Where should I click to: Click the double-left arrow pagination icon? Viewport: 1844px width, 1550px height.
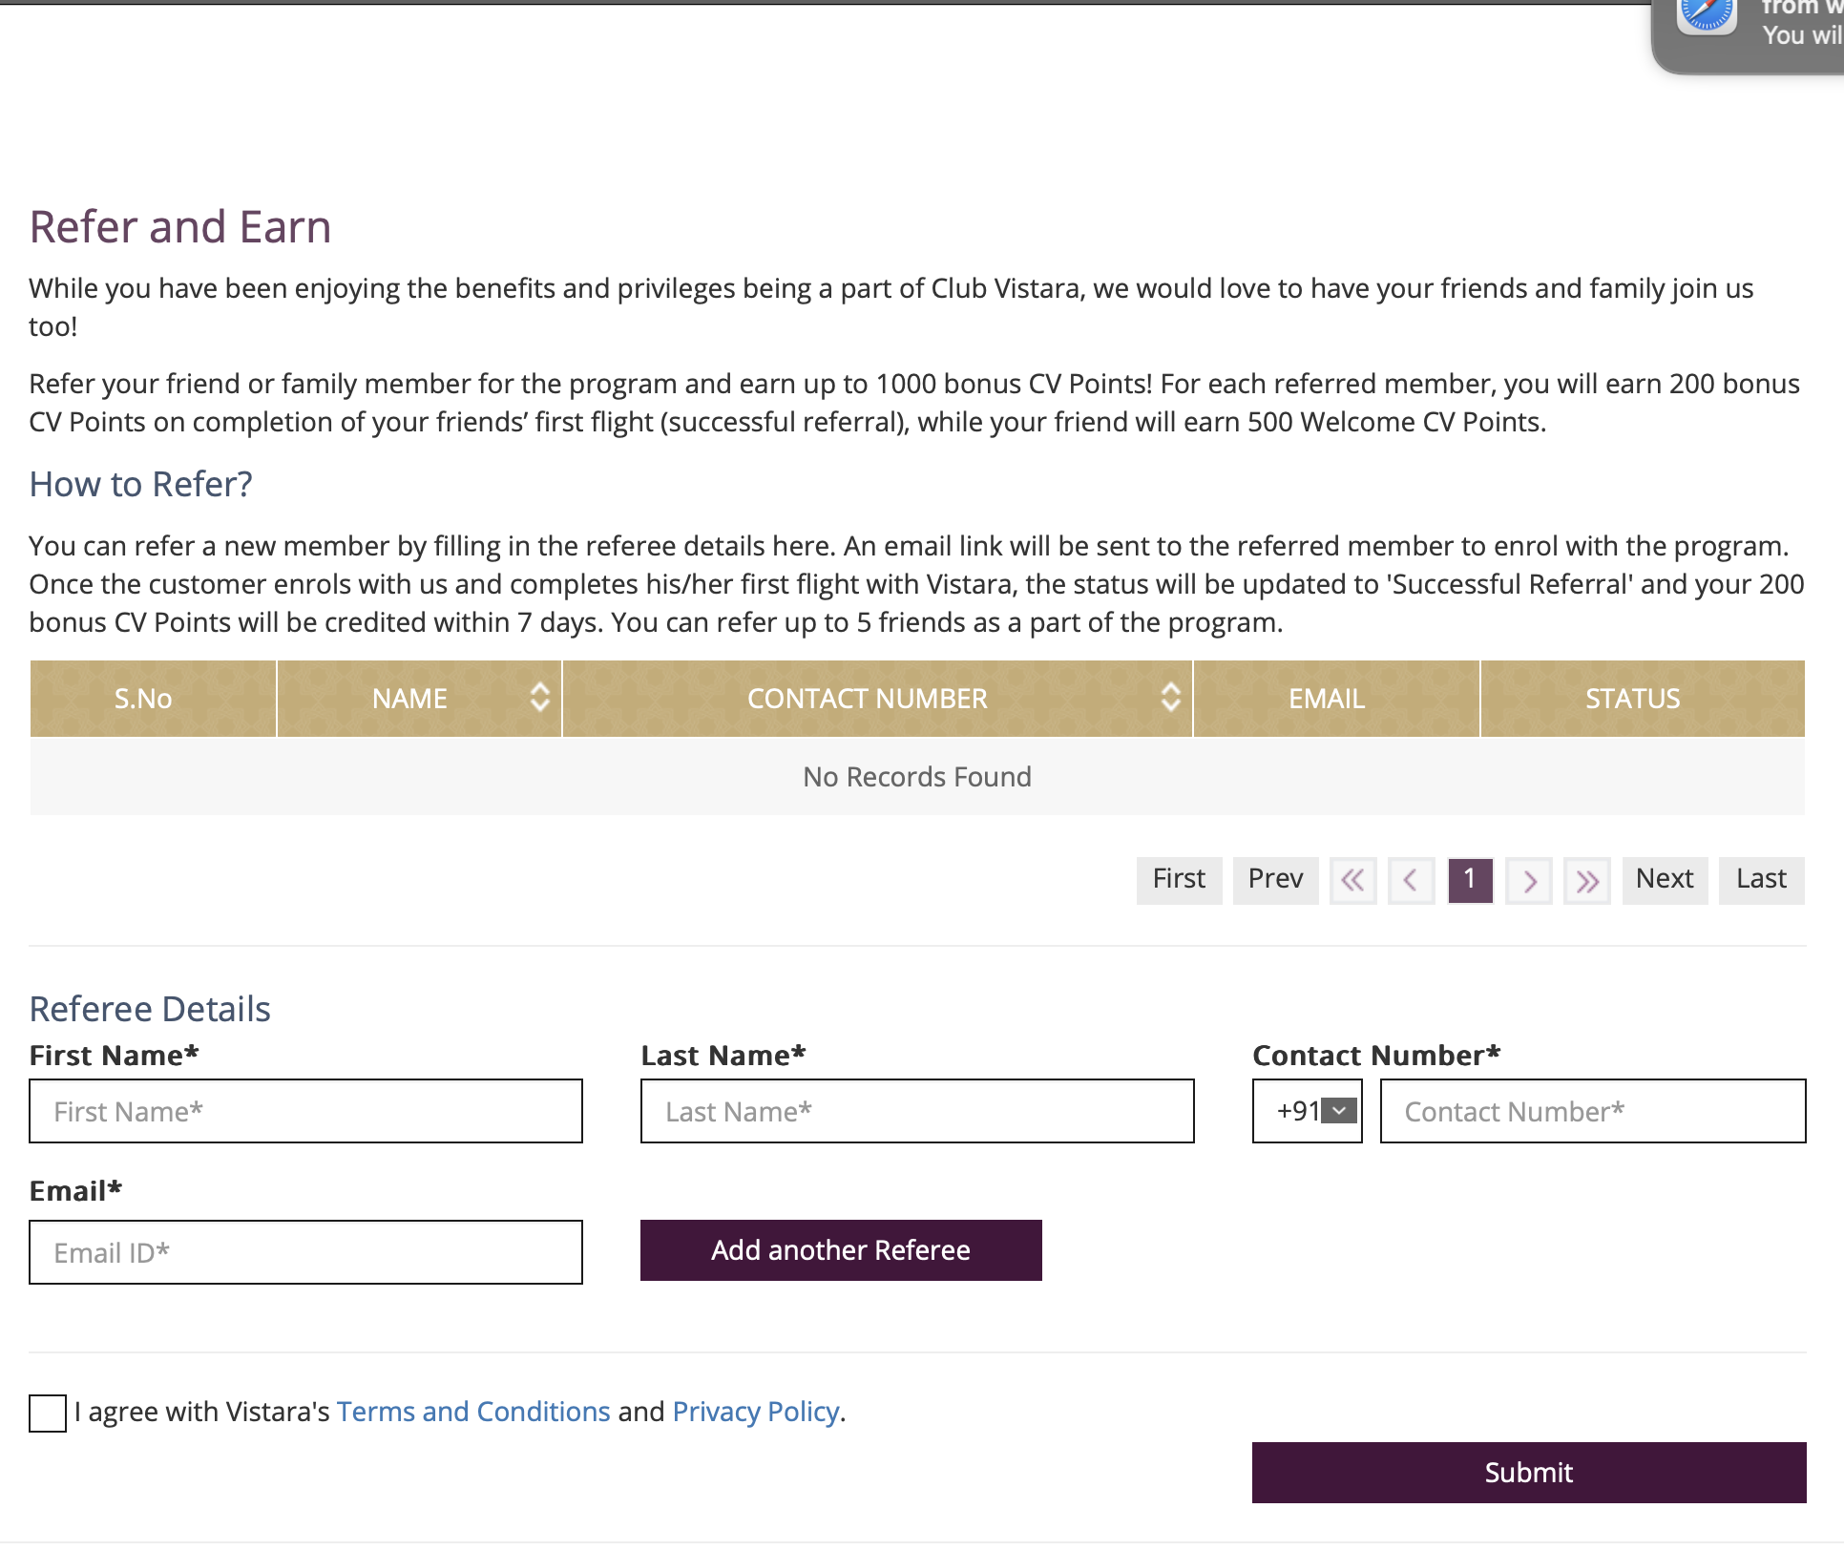pos(1352,880)
